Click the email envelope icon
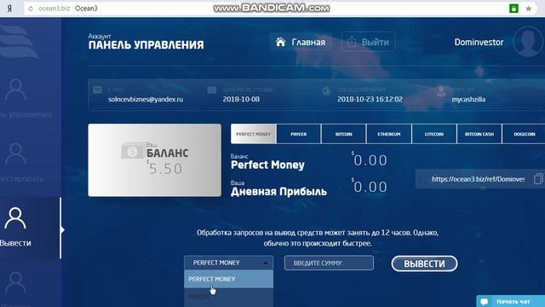545x307 pixels. tap(98, 90)
